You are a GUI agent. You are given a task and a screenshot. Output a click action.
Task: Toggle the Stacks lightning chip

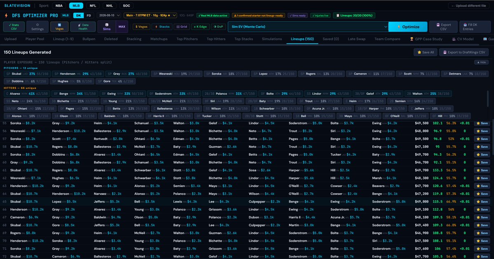click(x=162, y=27)
